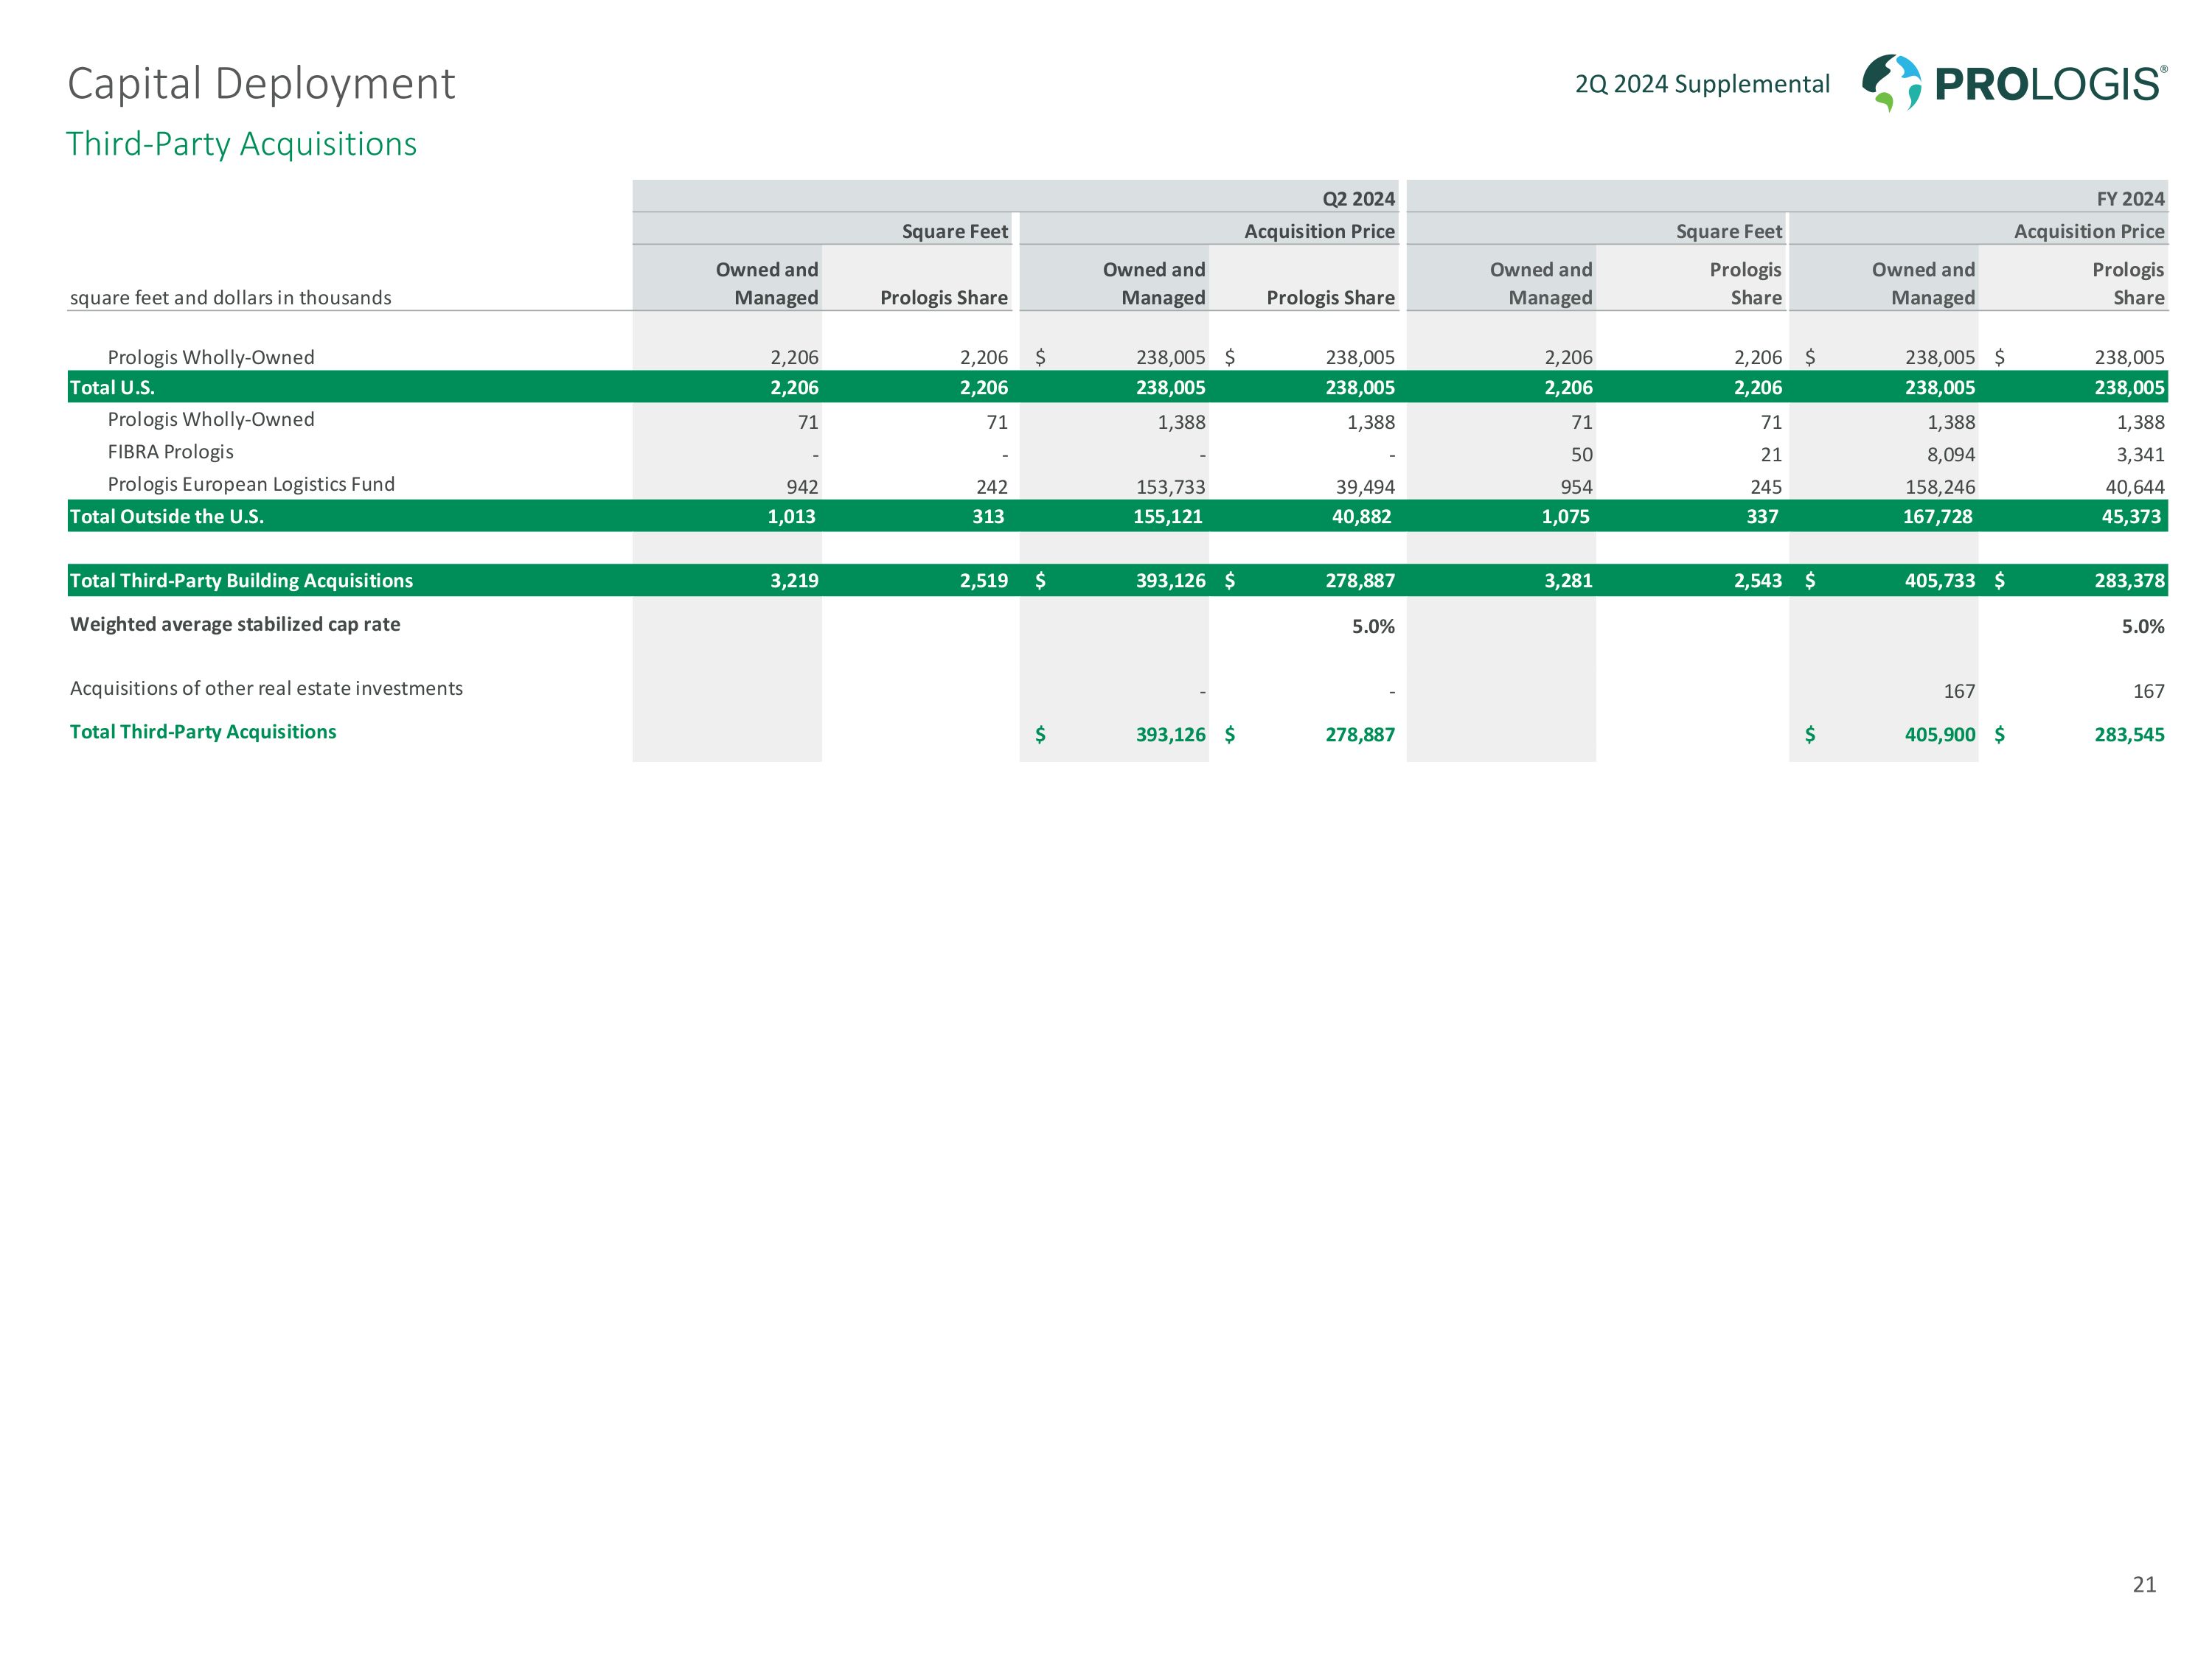Select 3,281 in Total Building Acquisitions row
The image size is (2212, 1658).
[x=1568, y=581]
